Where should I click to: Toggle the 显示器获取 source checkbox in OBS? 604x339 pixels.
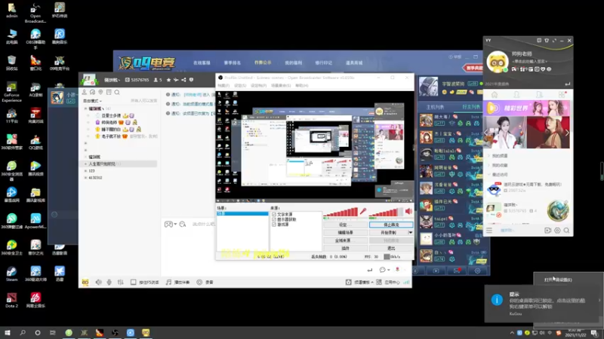click(x=274, y=219)
